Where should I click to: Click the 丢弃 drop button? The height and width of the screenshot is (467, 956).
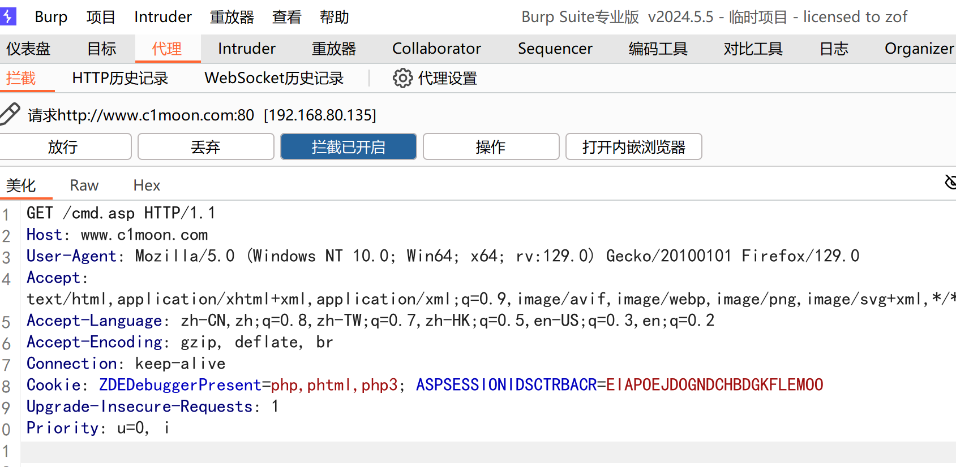[x=205, y=147]
